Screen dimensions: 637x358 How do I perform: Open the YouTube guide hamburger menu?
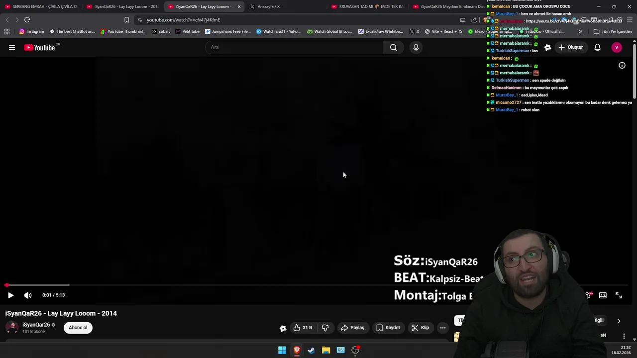[x=12, y=47]
